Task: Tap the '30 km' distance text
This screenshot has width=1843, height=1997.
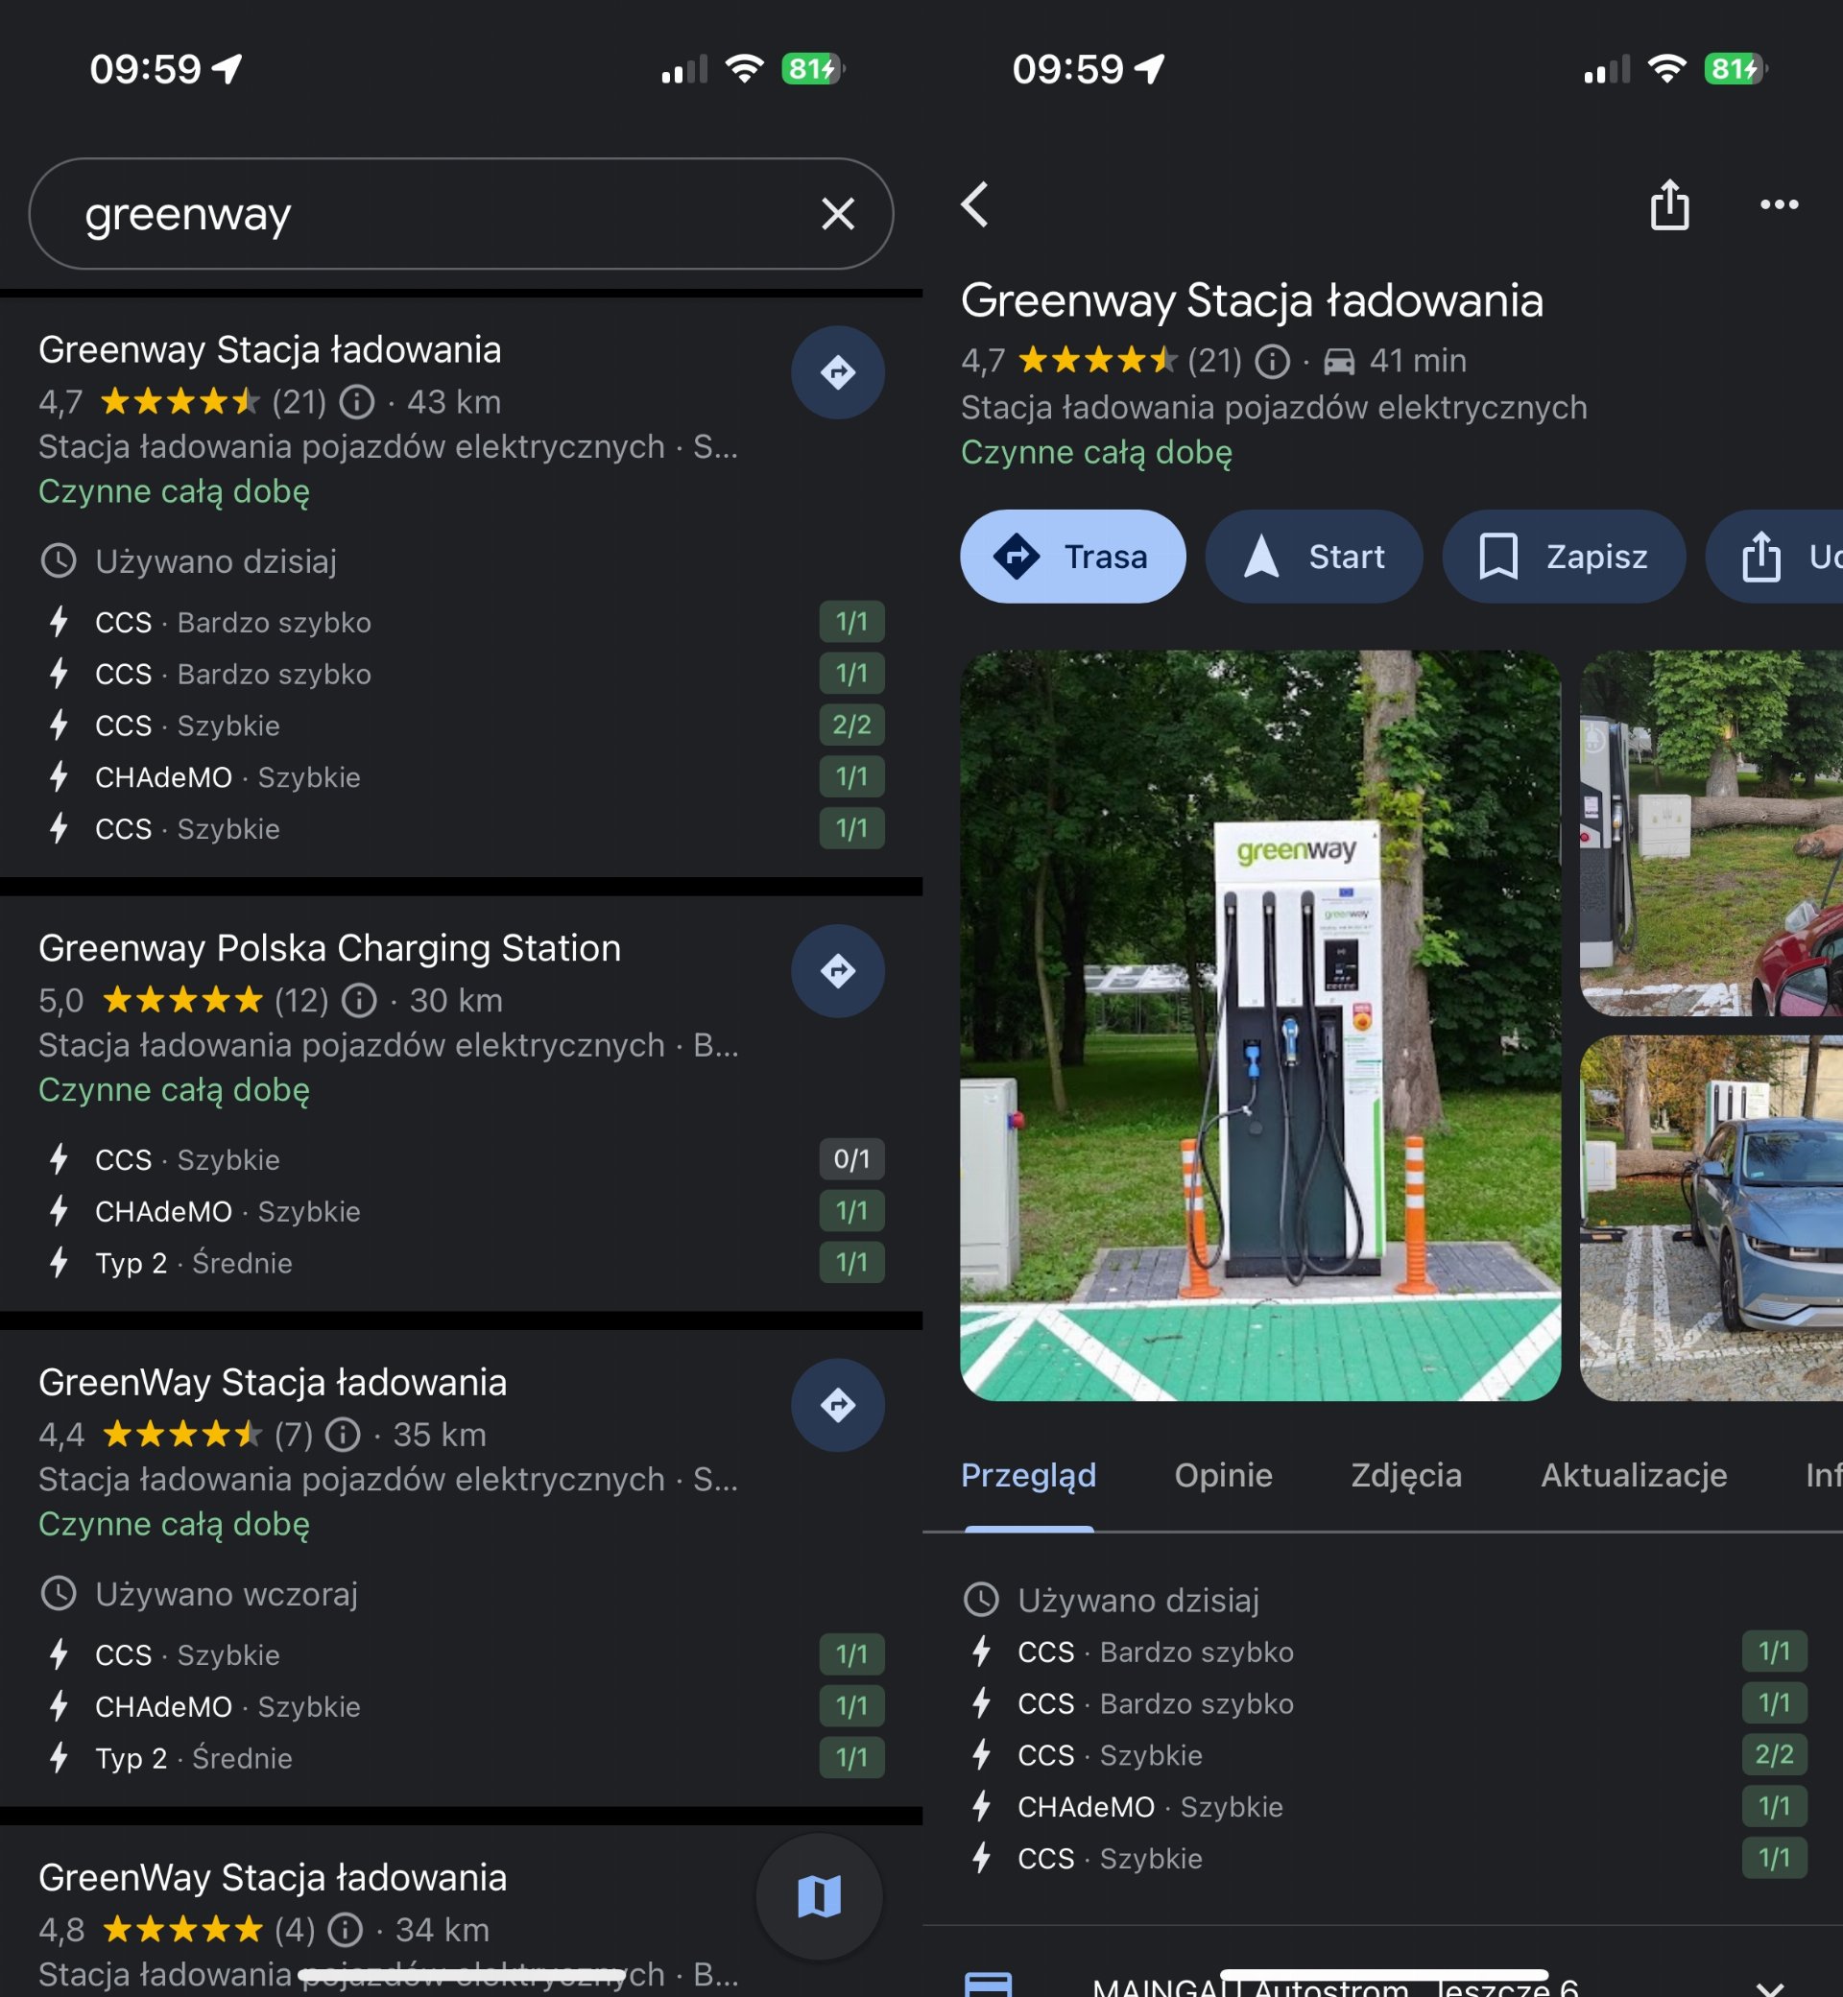Action: click(x=456, y=1001)
